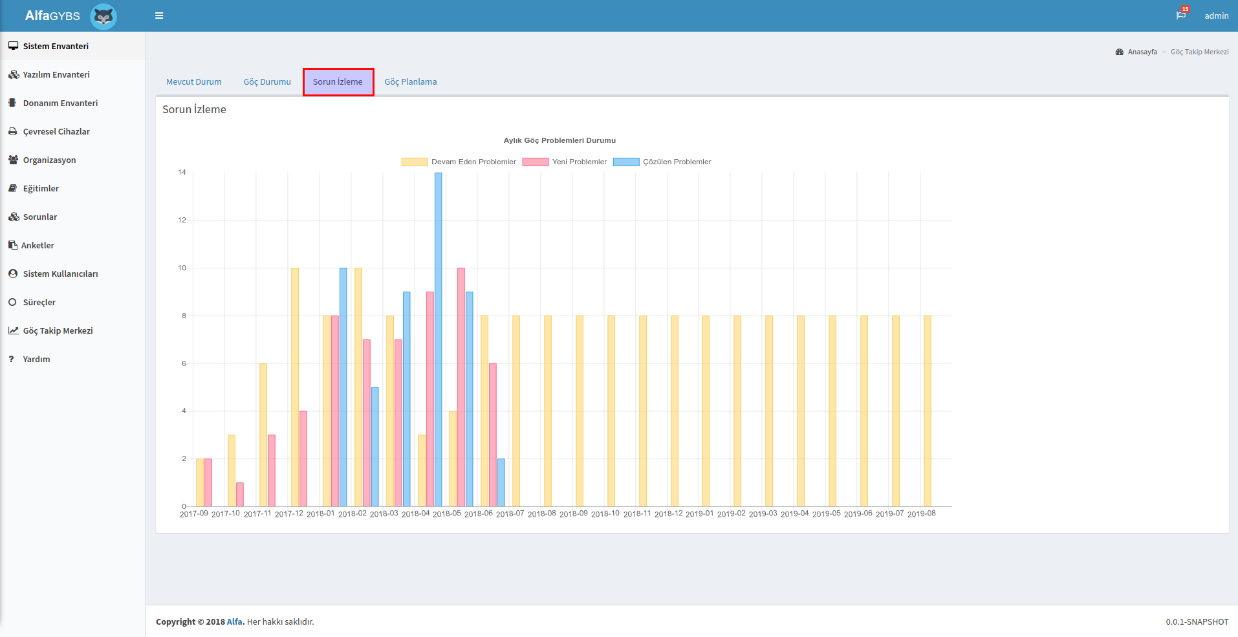Click the blue 2018-02 bar at 10
The height and width of the screenshot is (637, 1238).
(343, 387)
